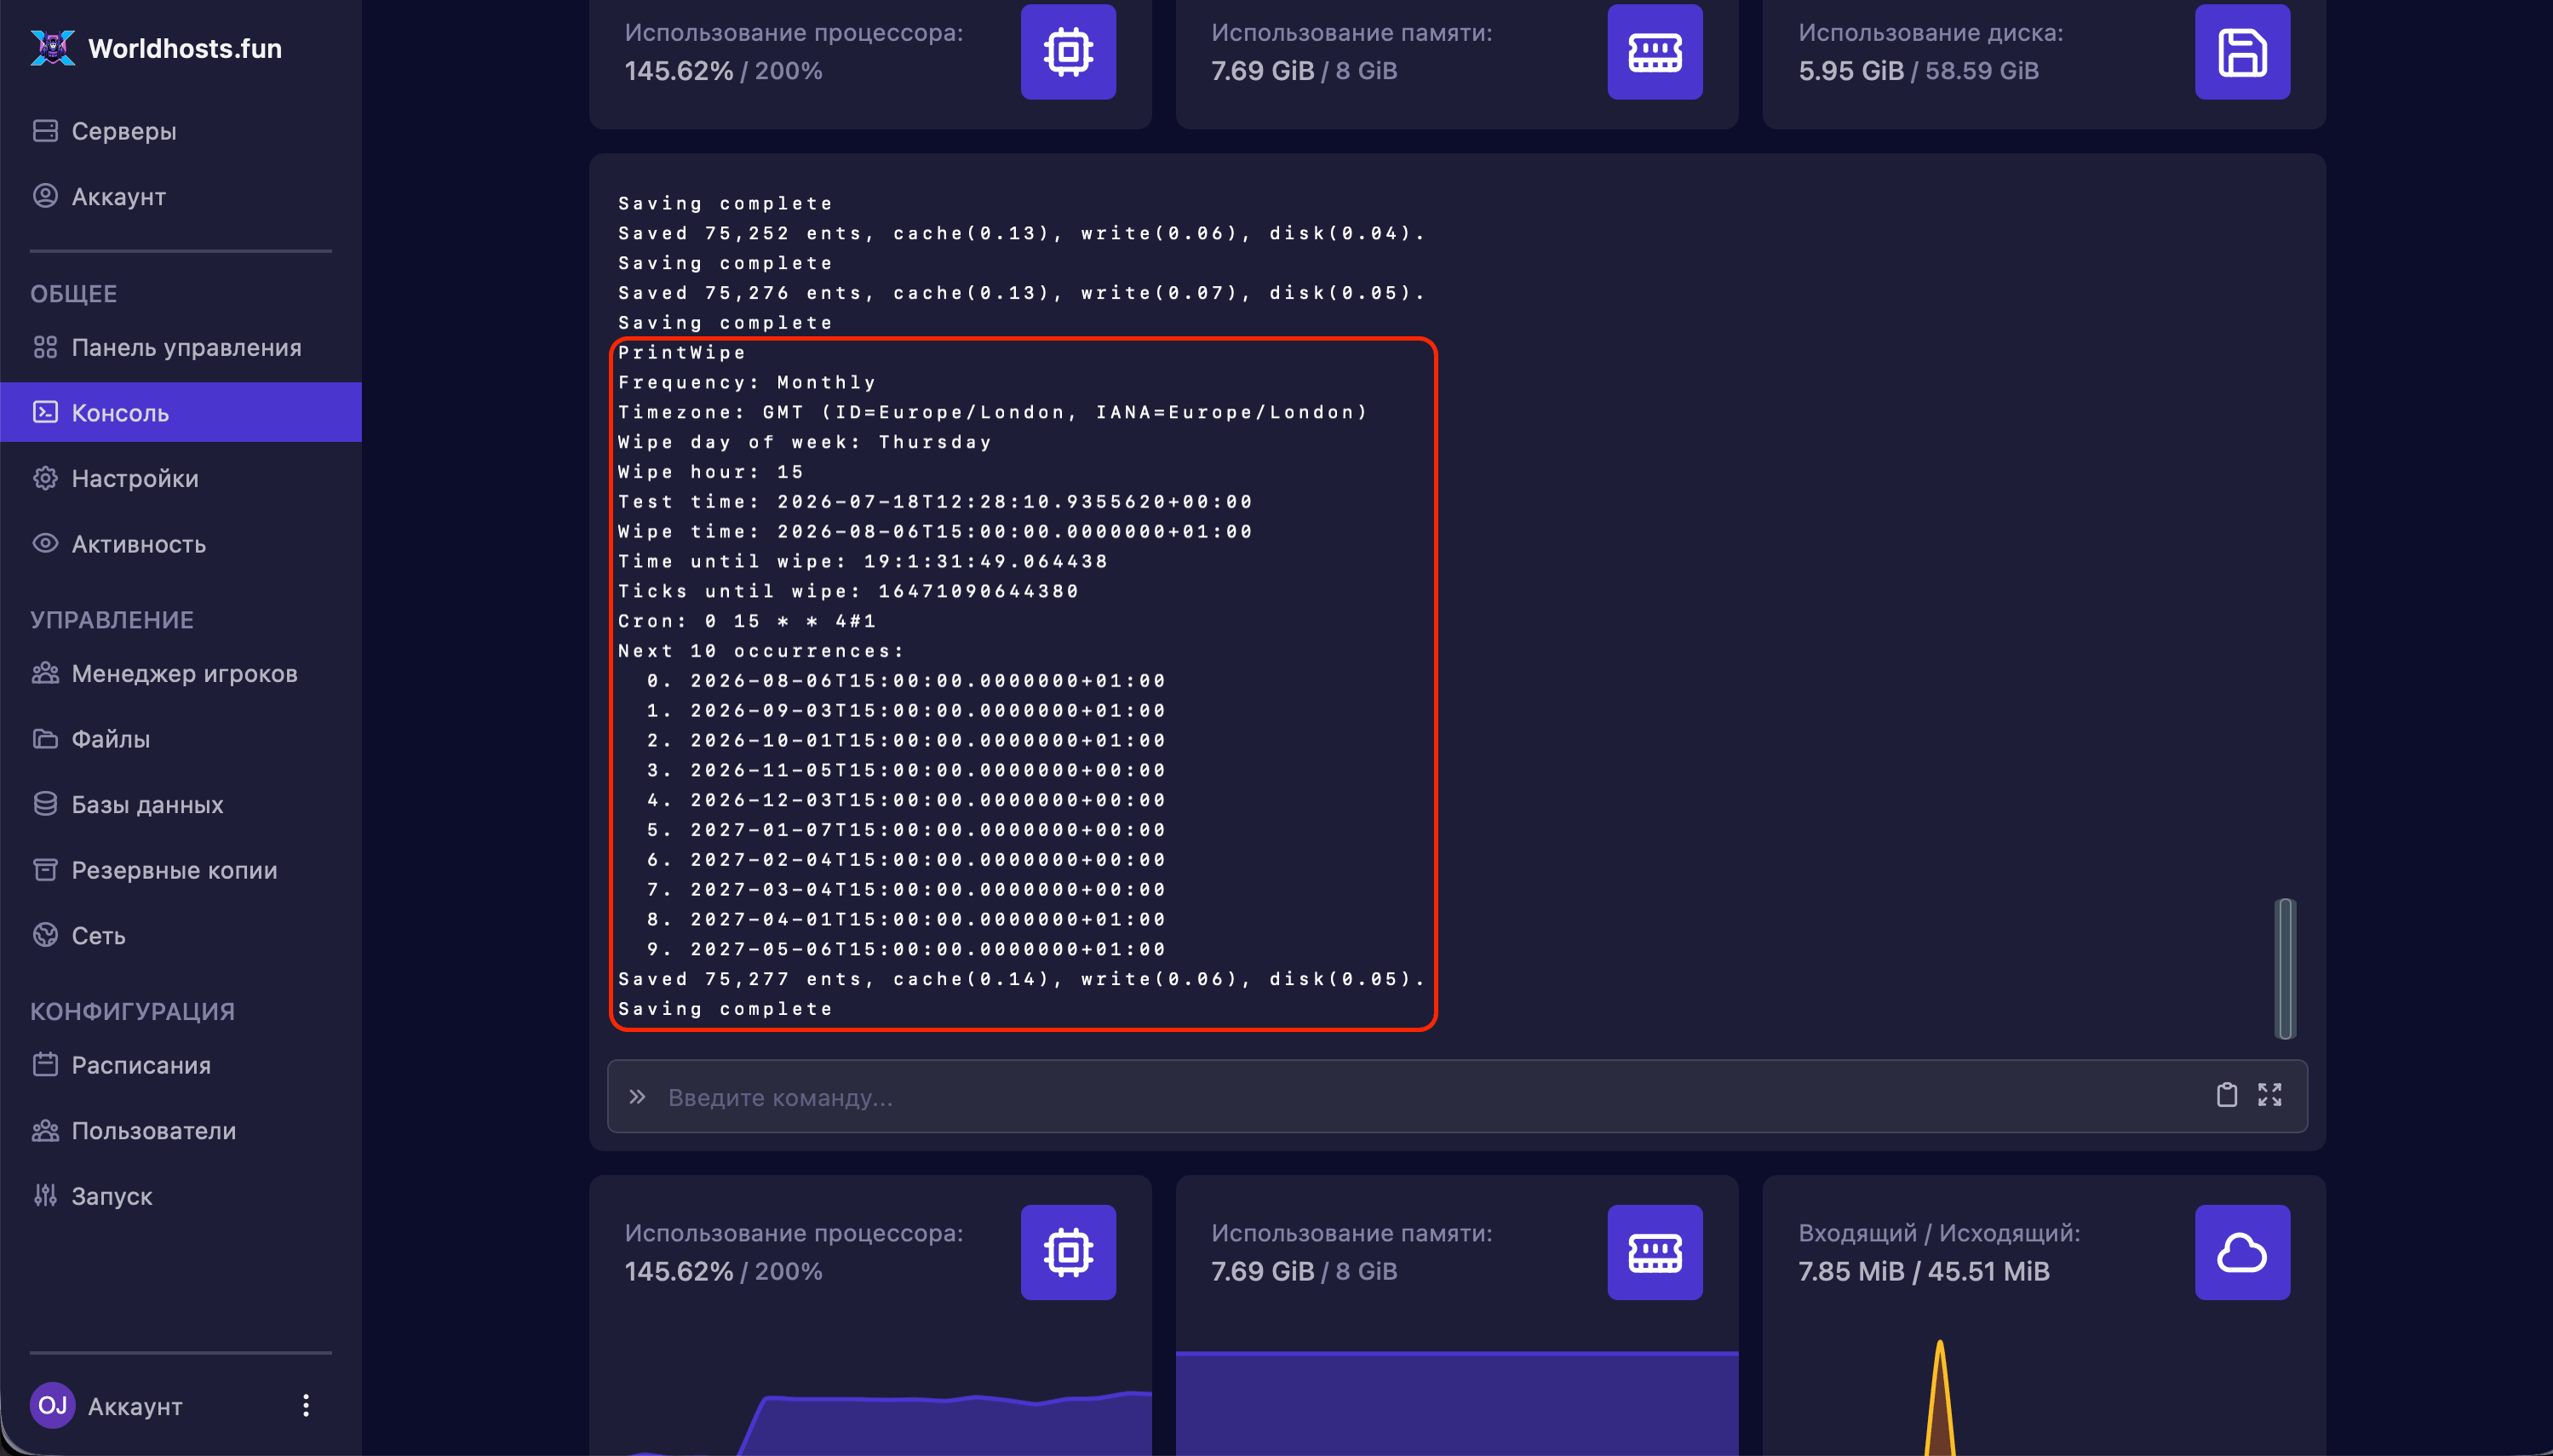Click the user circle icon beside Аккаунт
Image resolution: width=2553 pixels, height=1456 pixels.
click(45, 195)
